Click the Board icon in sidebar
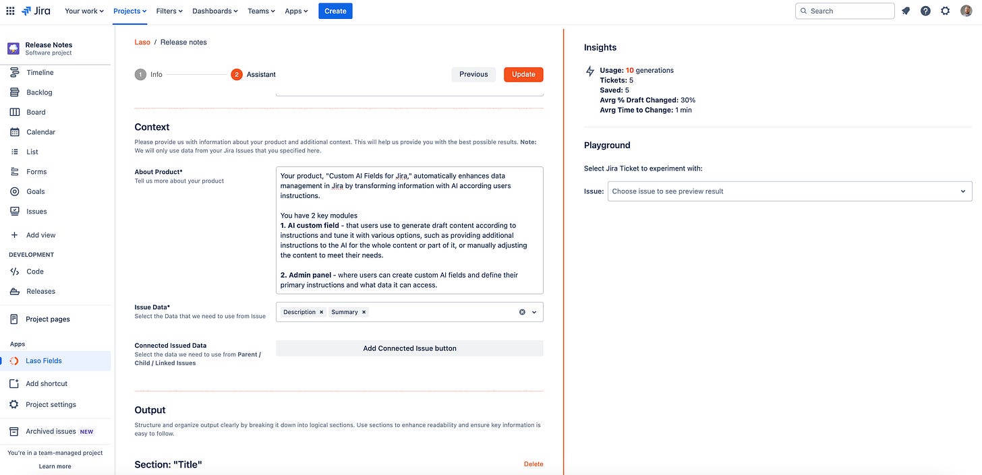The height and width of the screenshot is (475, 982). click(x=14, y=113)
